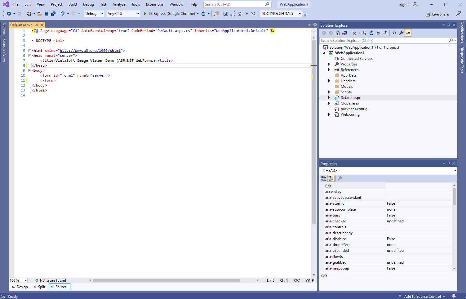Click Home icon in Solution Explorer toolbar

pyautogui.click(x=338, y=33)
